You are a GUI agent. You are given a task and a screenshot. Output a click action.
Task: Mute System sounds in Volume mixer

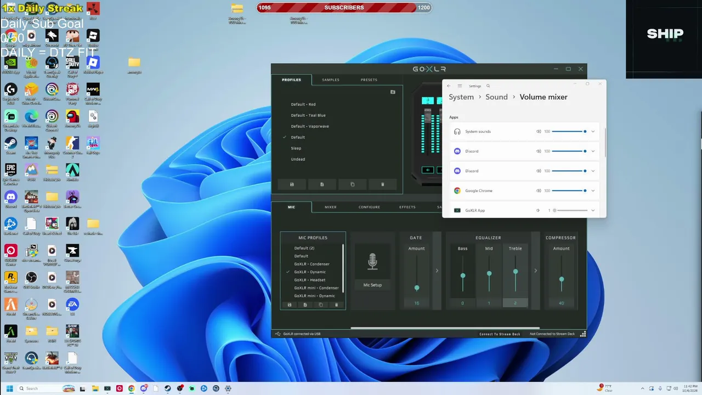[x=539, y=132]
